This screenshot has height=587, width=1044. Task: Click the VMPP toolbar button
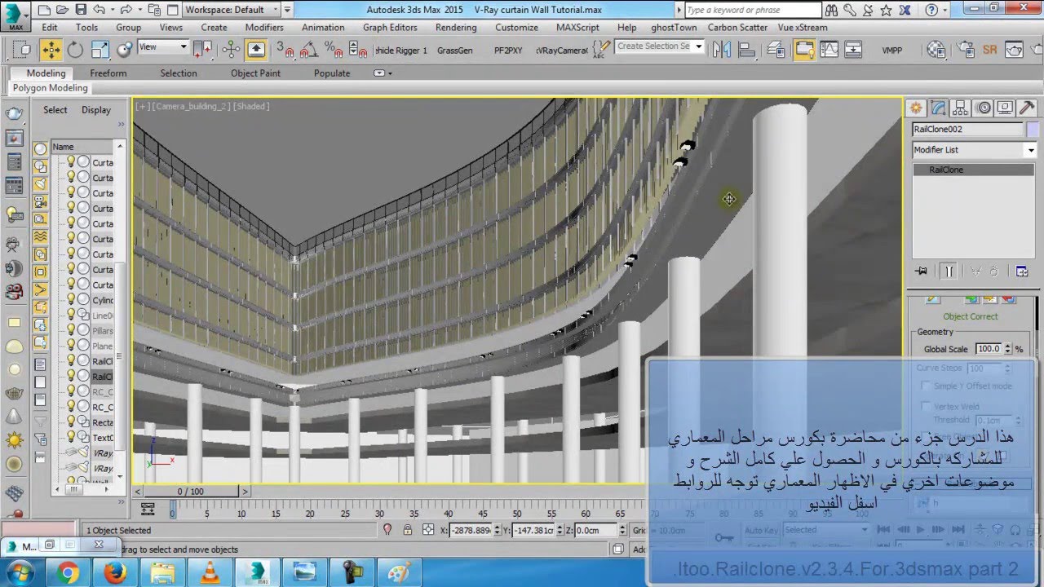(x=892, y=51)
